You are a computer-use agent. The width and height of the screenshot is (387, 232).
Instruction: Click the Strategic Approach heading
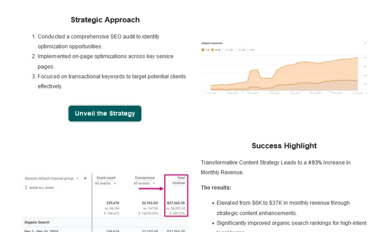105,20
